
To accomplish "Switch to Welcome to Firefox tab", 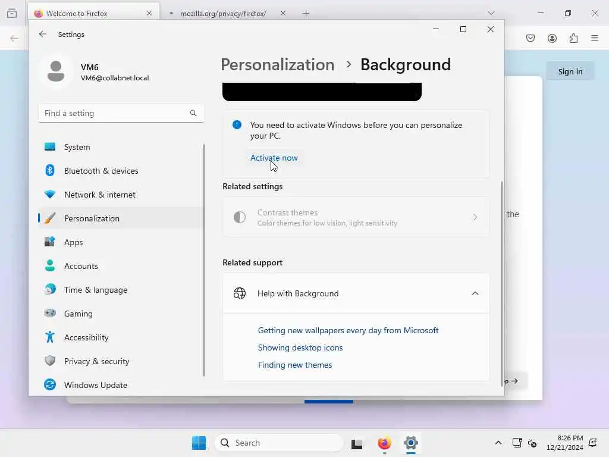I will [93, 13].
